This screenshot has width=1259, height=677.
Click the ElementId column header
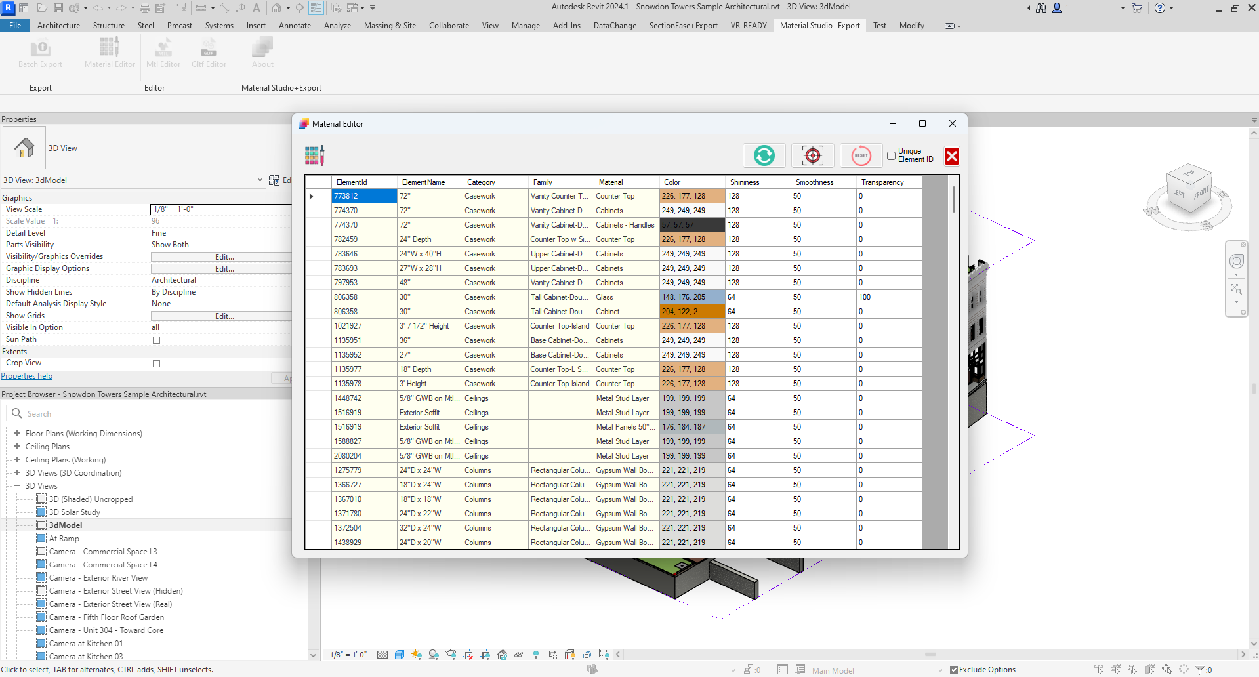coord(365,182)
